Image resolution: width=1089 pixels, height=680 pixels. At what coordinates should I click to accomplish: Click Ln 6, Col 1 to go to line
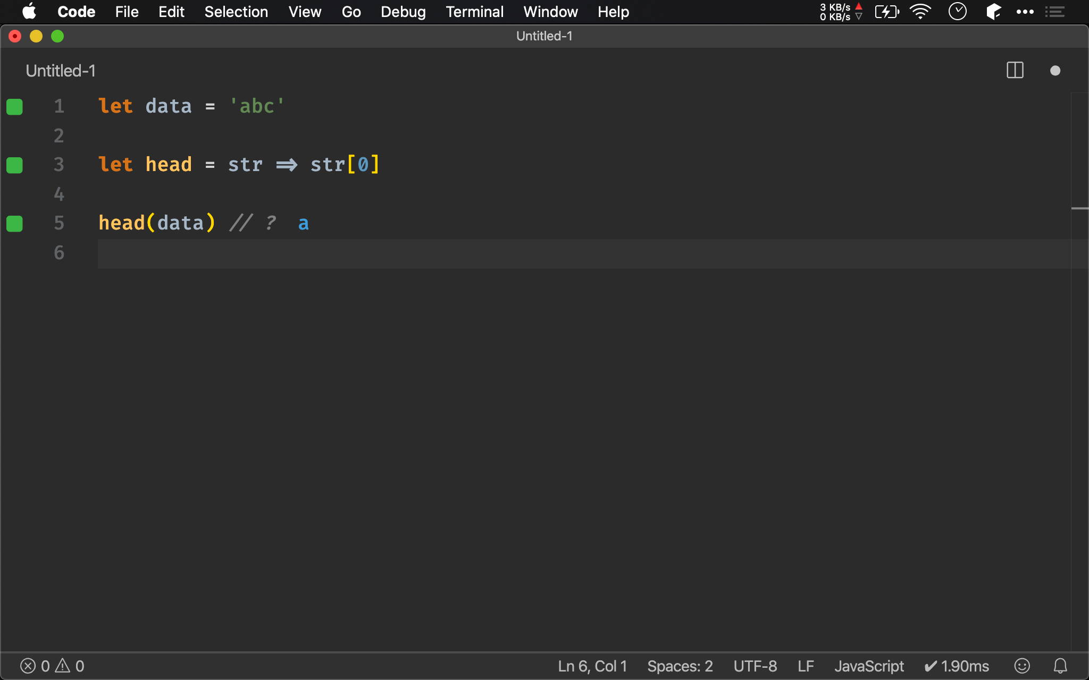click(592, 666)
